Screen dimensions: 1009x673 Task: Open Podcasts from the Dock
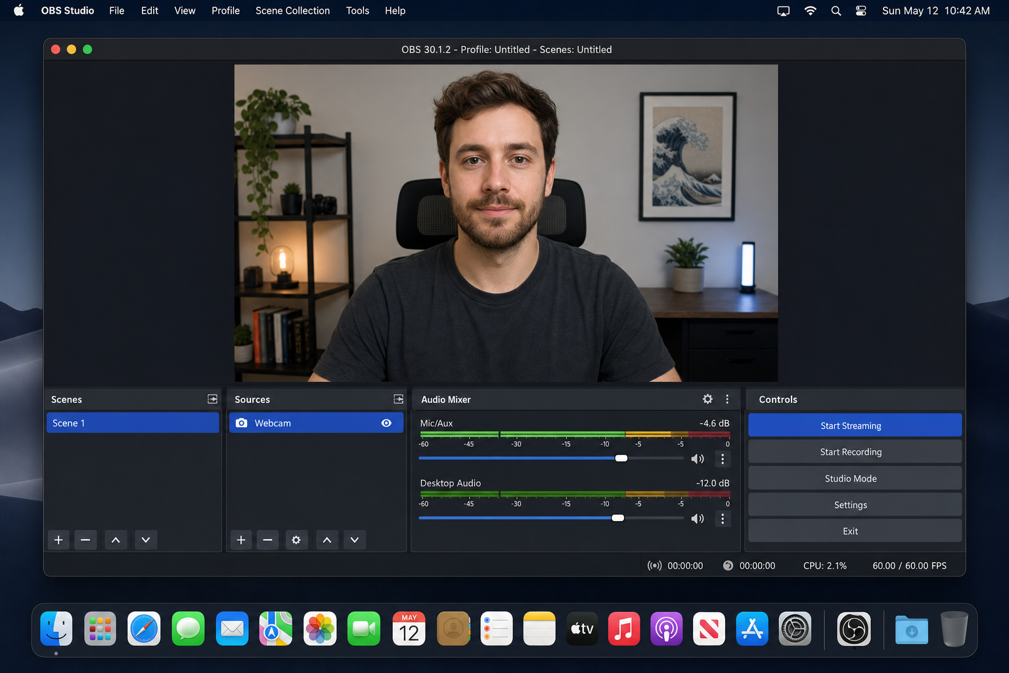point(667,629)
